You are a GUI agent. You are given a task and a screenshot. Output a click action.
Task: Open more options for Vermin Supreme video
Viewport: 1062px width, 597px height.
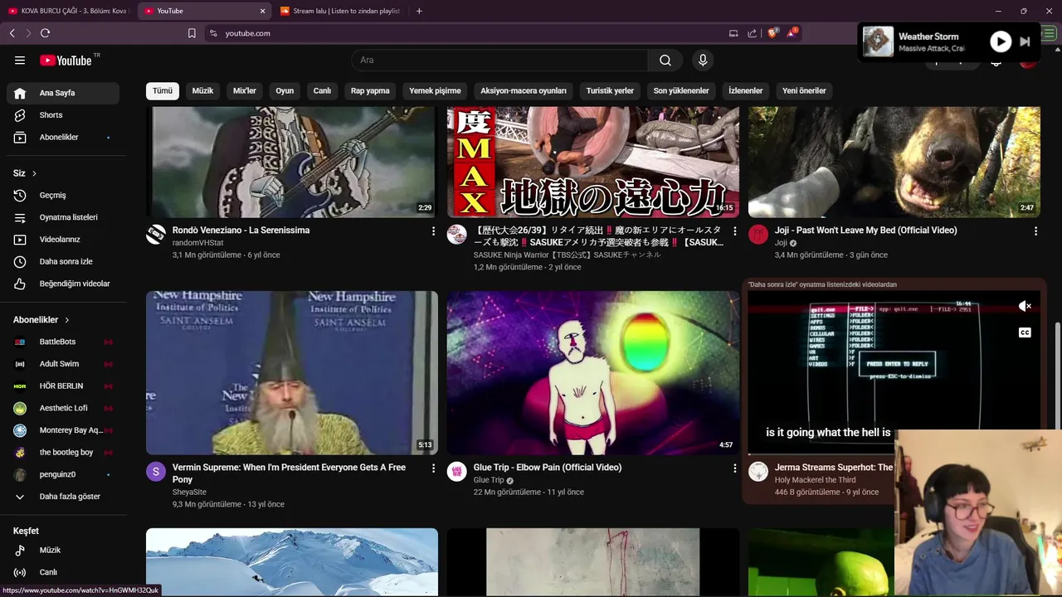click(x=433, y=468)
